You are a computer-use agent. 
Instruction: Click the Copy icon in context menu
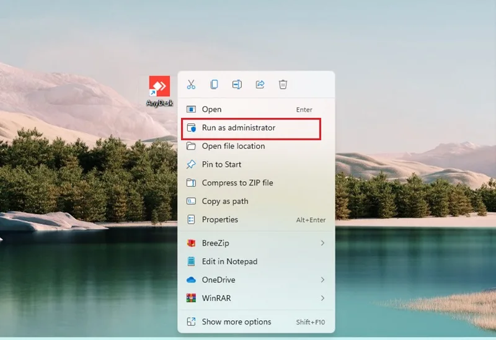[214, 84]
